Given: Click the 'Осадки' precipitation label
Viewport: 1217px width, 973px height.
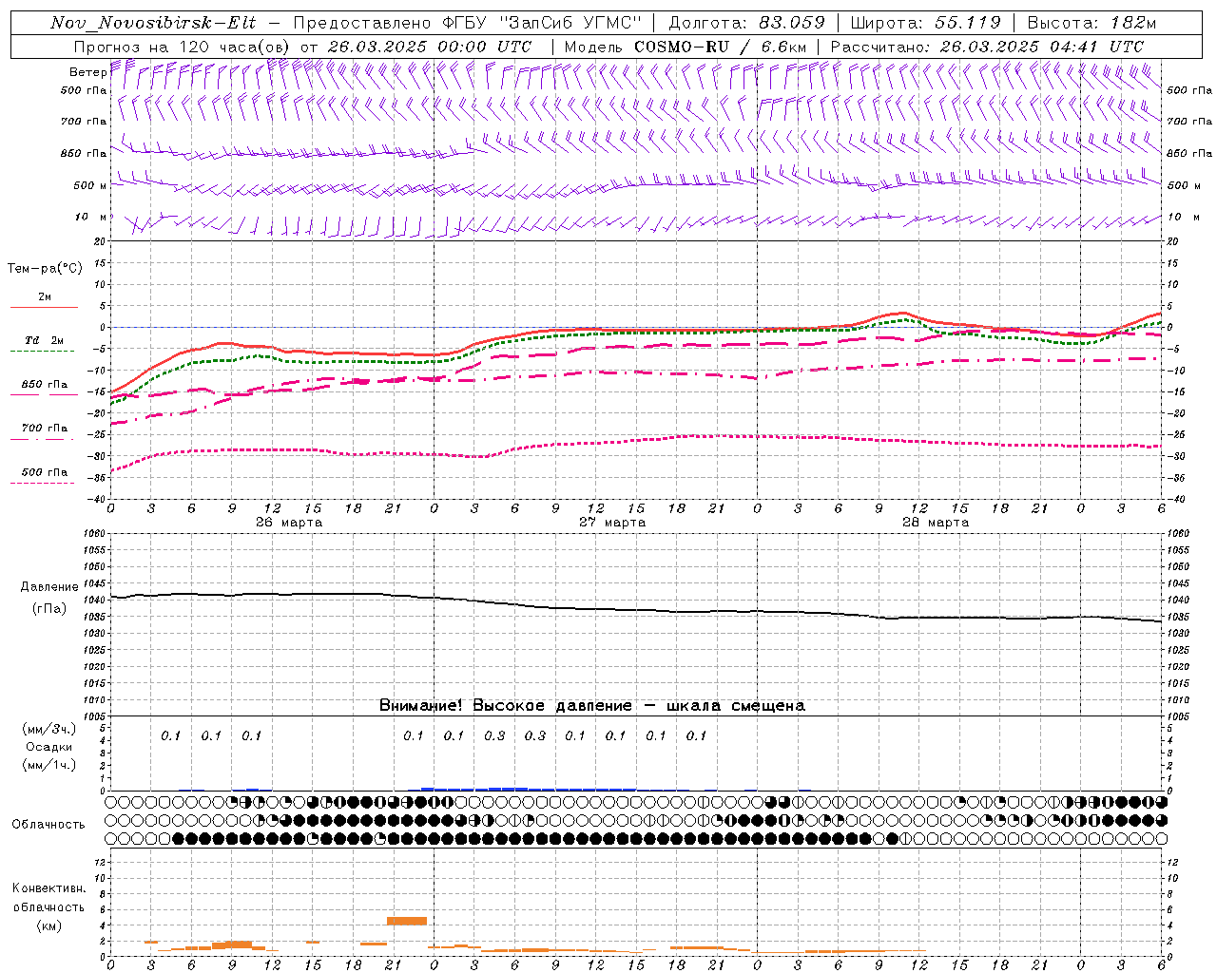Looking at the screenshot, I should [x=48, y=747].
